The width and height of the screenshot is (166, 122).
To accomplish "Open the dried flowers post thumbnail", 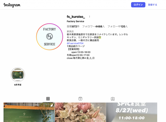I will (80, 113).
